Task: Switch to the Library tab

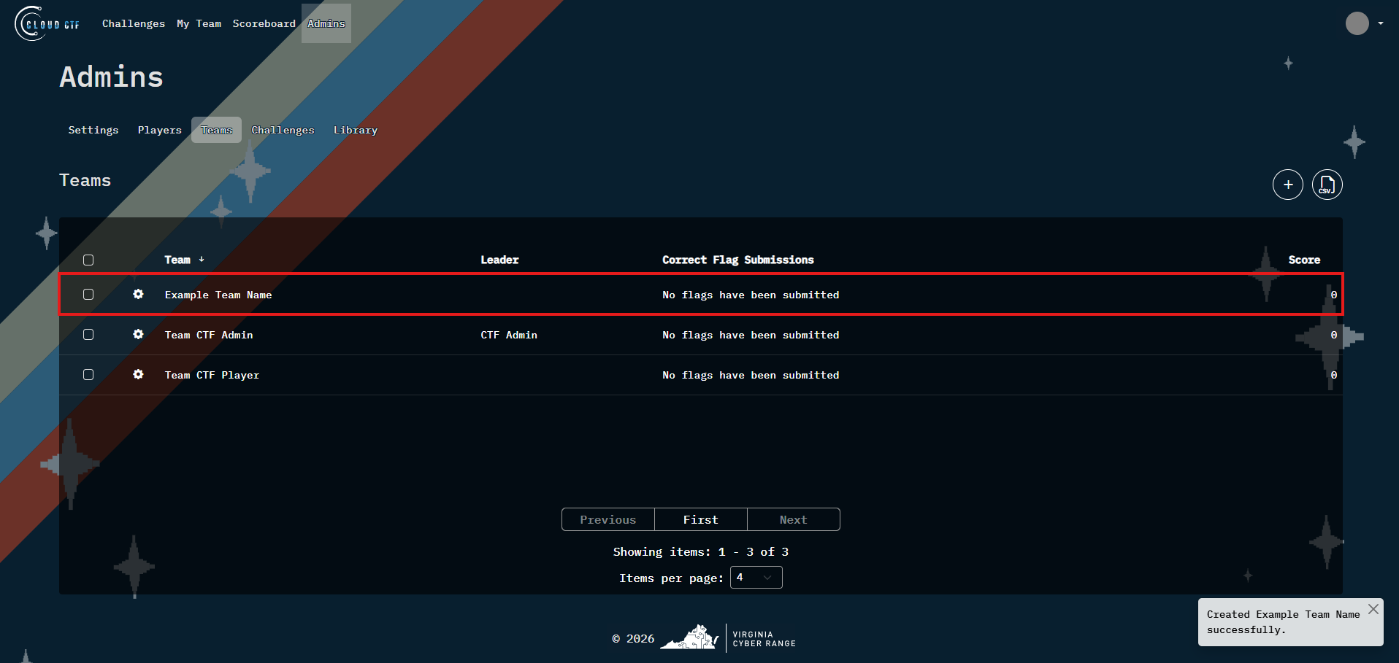Action: tap(355, 130)
